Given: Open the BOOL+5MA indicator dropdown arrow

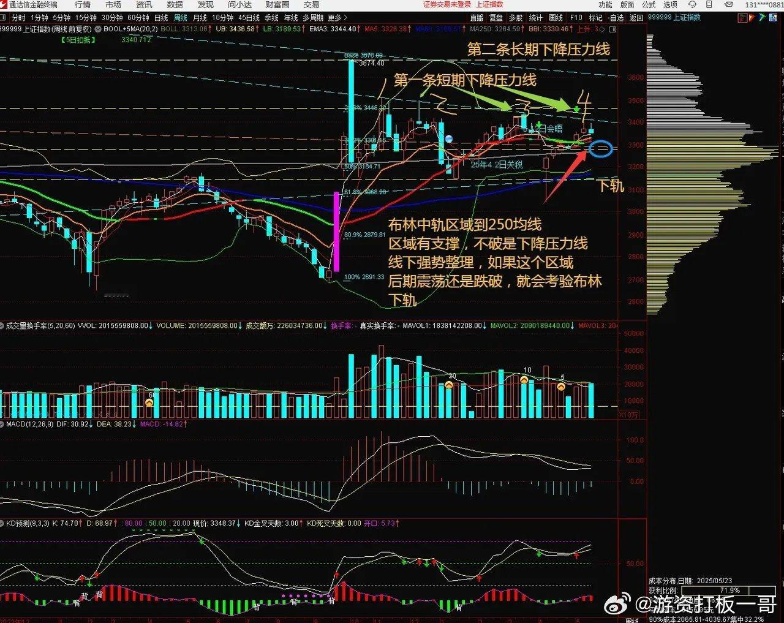Looking at the screenshot, I should click(x=98, y=29).
